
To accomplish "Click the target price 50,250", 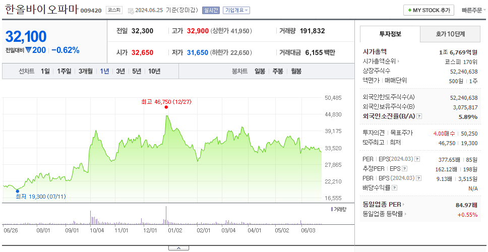I will pyautogui.click(x=469, y=134).
